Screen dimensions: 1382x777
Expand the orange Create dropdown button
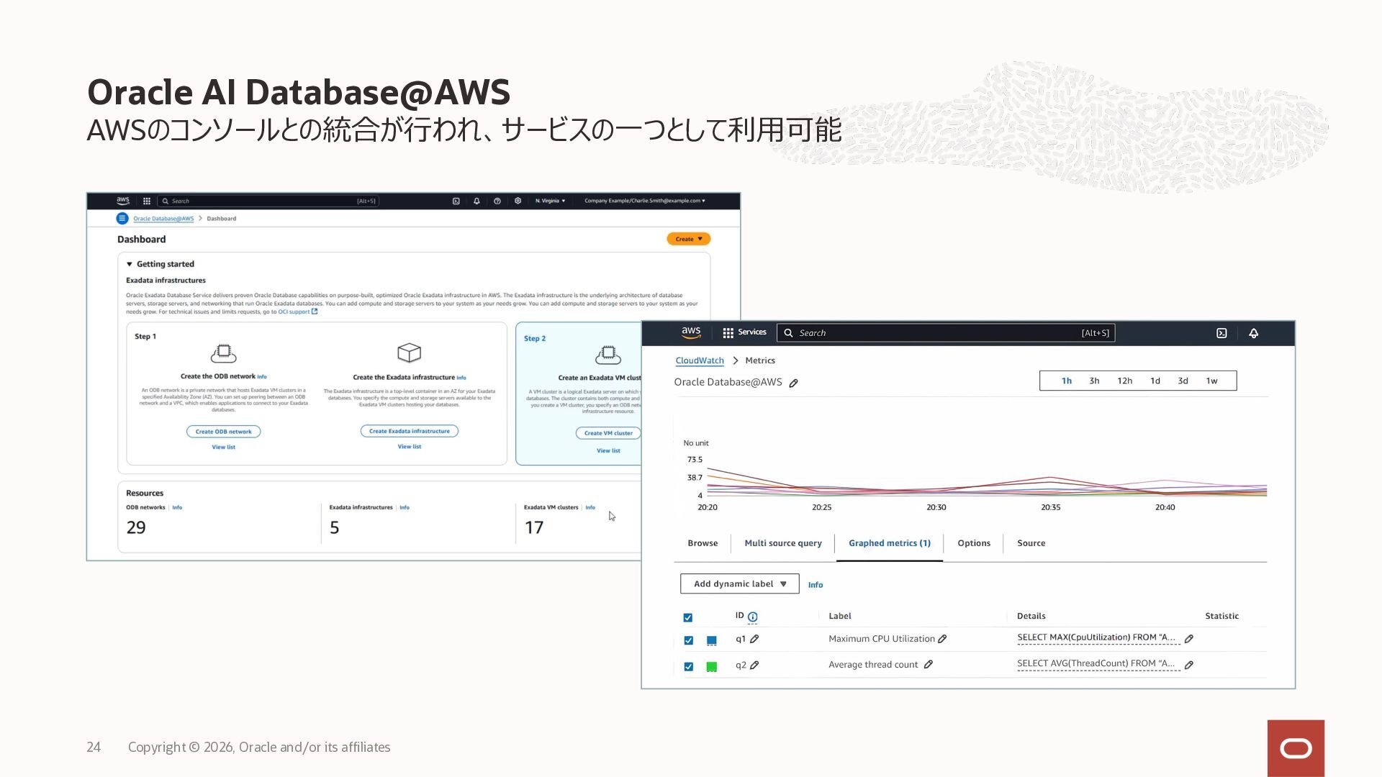click(x=688, y=239)
